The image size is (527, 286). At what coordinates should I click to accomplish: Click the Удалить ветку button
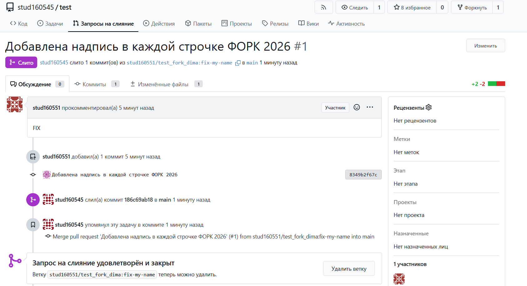point(349,269)
